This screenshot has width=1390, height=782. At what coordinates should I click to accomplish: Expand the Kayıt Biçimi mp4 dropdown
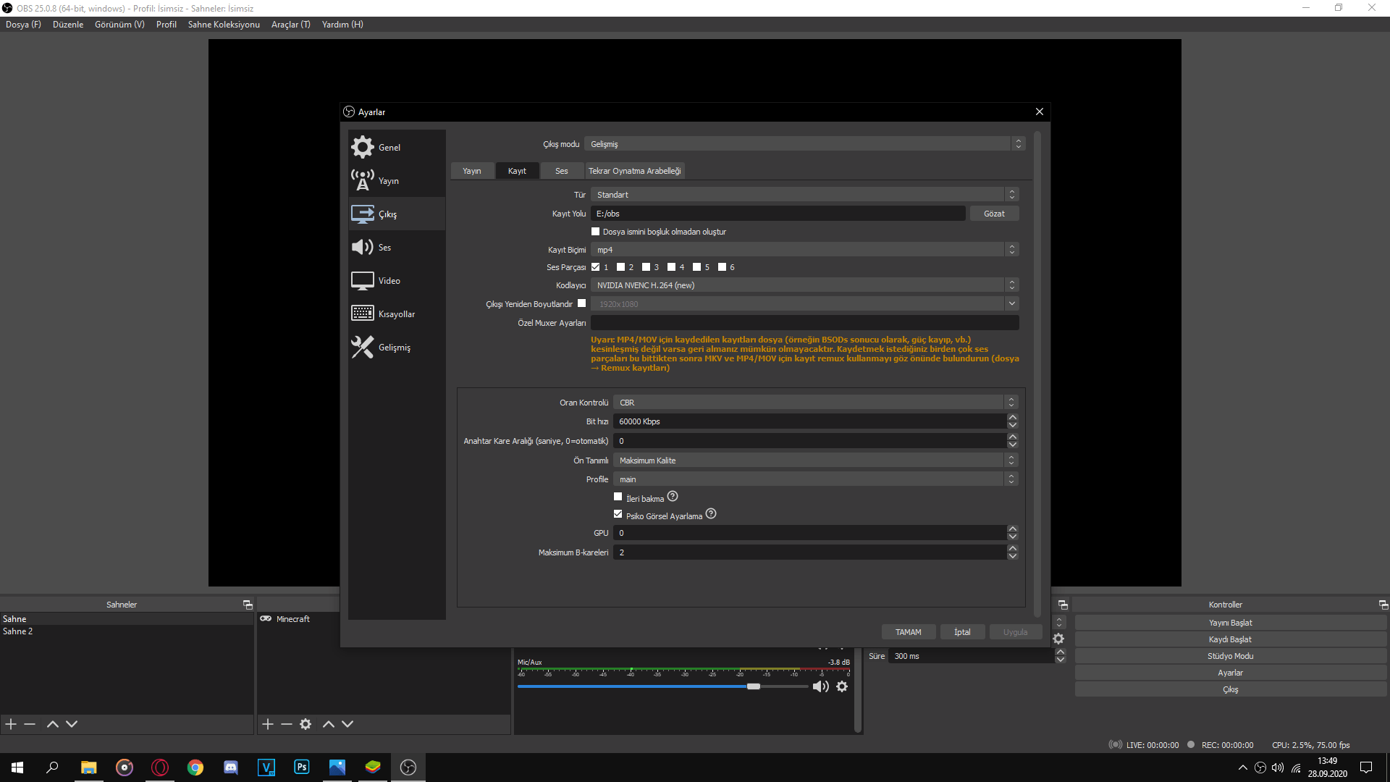tap(804, 250)
